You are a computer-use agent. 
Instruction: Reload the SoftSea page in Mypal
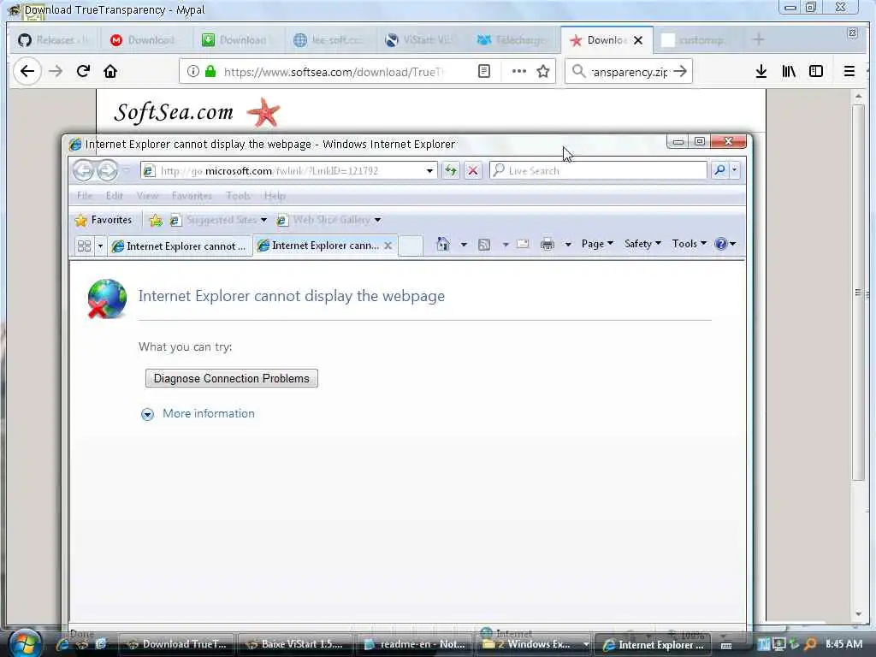click(x=83, y=71)
